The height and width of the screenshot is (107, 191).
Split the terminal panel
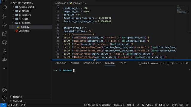tap(168, 63)
